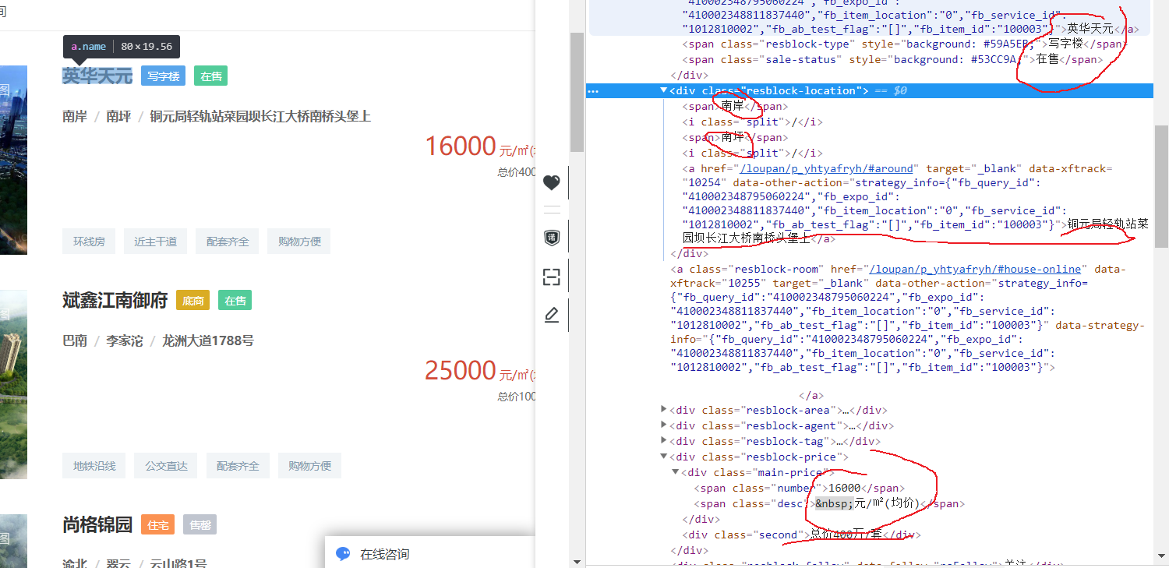
Task: Click 购物方便 tag under 英华天元
Action: coord(299,242)
